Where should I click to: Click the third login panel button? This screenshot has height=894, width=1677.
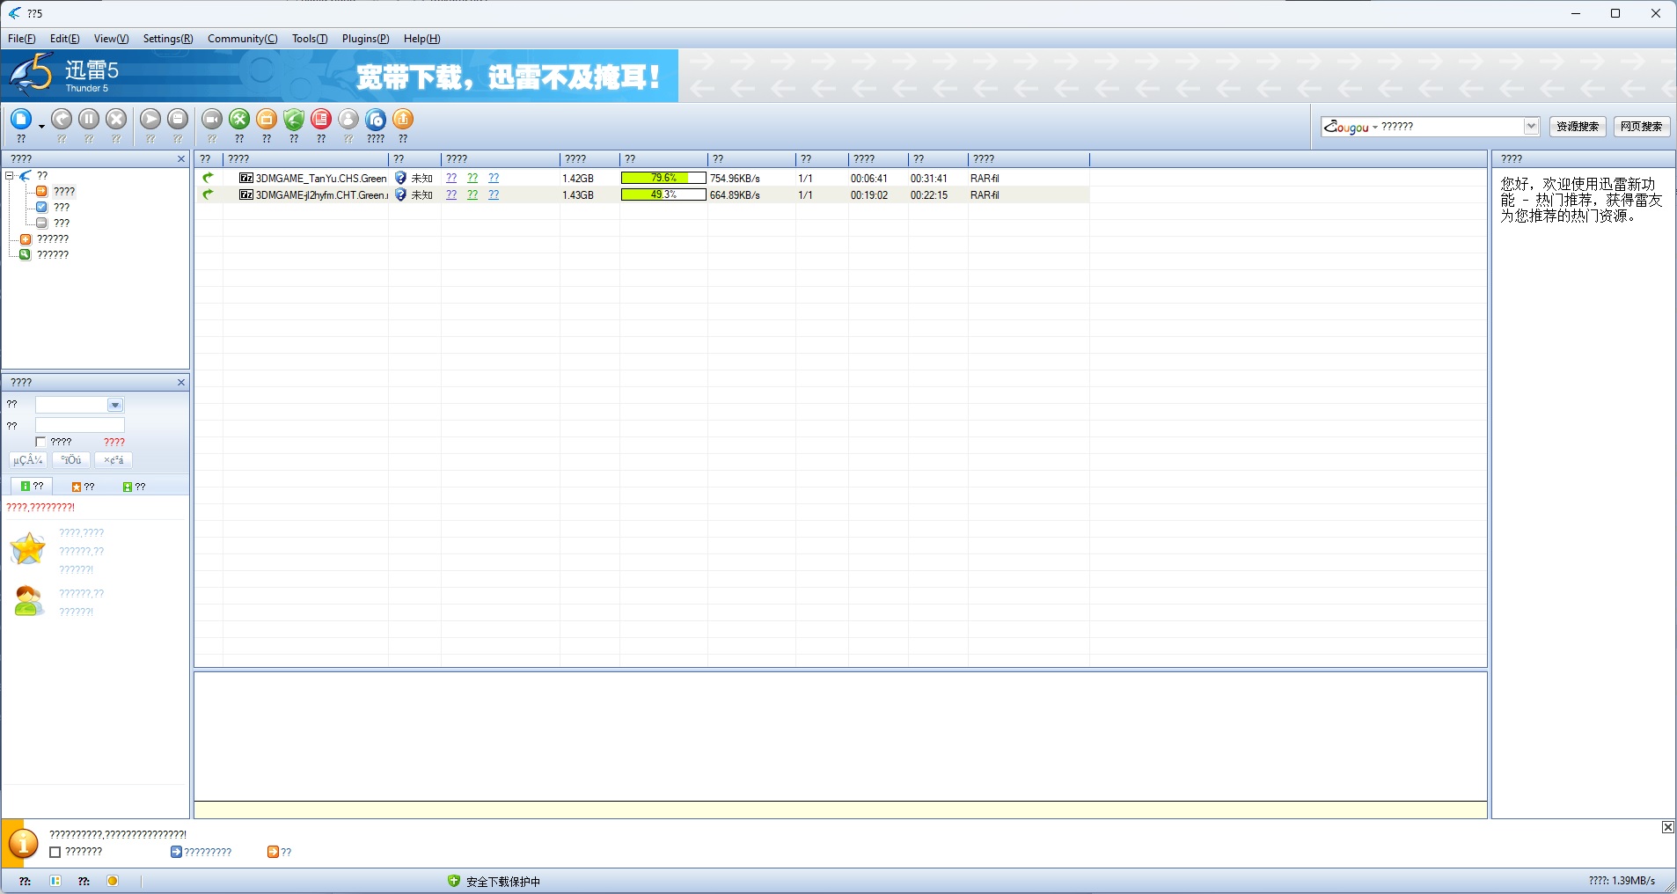[114, 460]
